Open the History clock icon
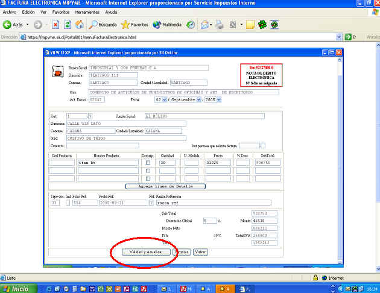This screenshot has width=380, height=293. pos(191,25)
